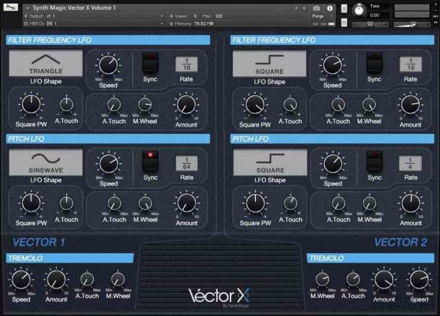Viewport: 440px width, 316px height.
Task: Open Rate 1/4 selector in Vector 2 Pitch LFO
Action: [x=410, y=163]
